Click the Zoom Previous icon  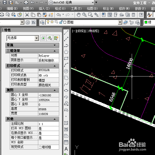96,15
